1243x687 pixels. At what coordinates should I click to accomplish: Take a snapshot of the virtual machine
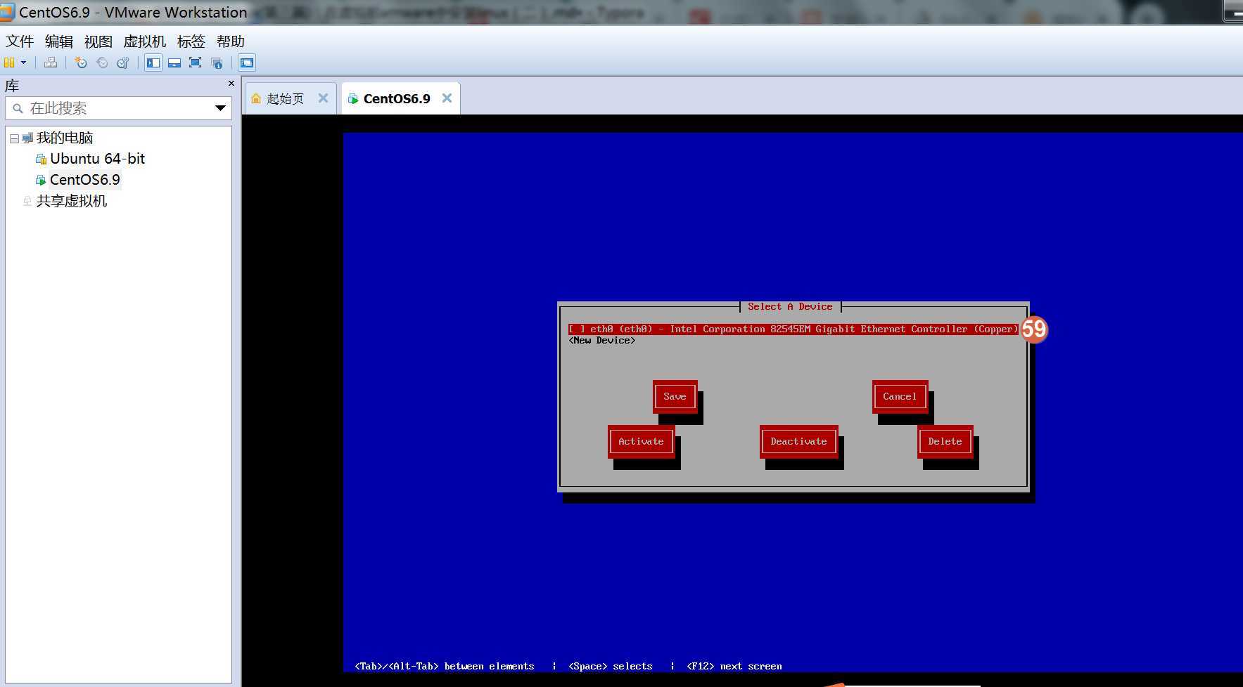(x=81, y=63)
